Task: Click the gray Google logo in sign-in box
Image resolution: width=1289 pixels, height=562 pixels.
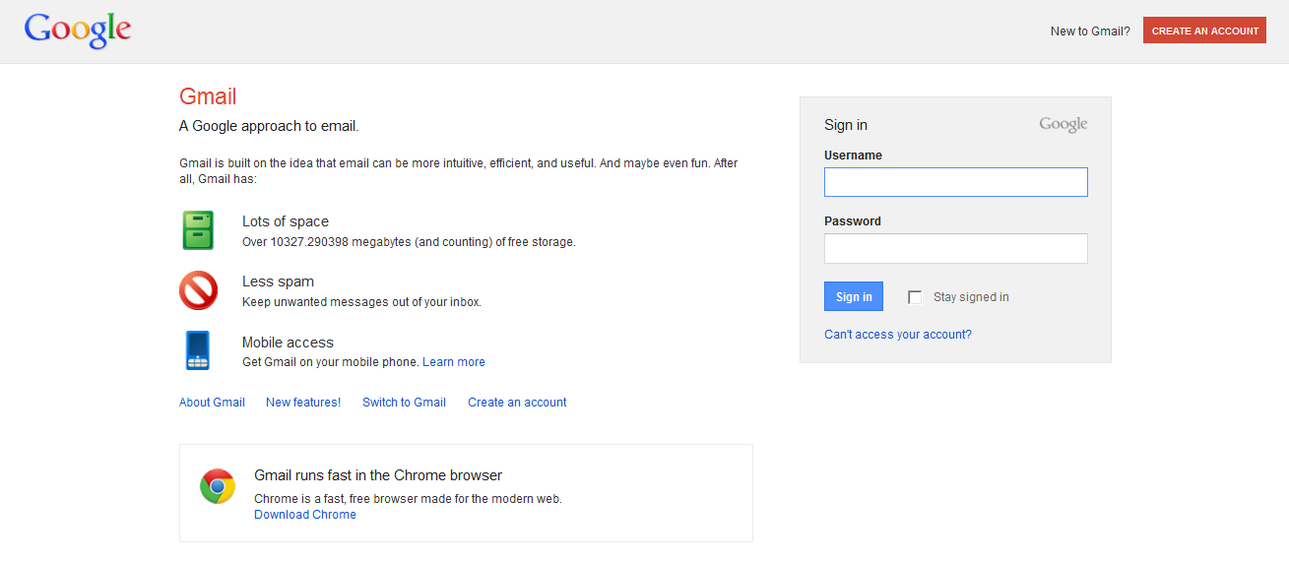Action: click(x=1063, y=125)
